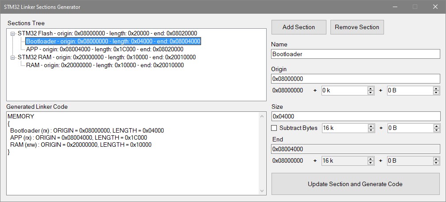The height and width of the screenshot is (202, 446).
Task: Decrease Origin bytes with down arrow
Action: [436, 92]
